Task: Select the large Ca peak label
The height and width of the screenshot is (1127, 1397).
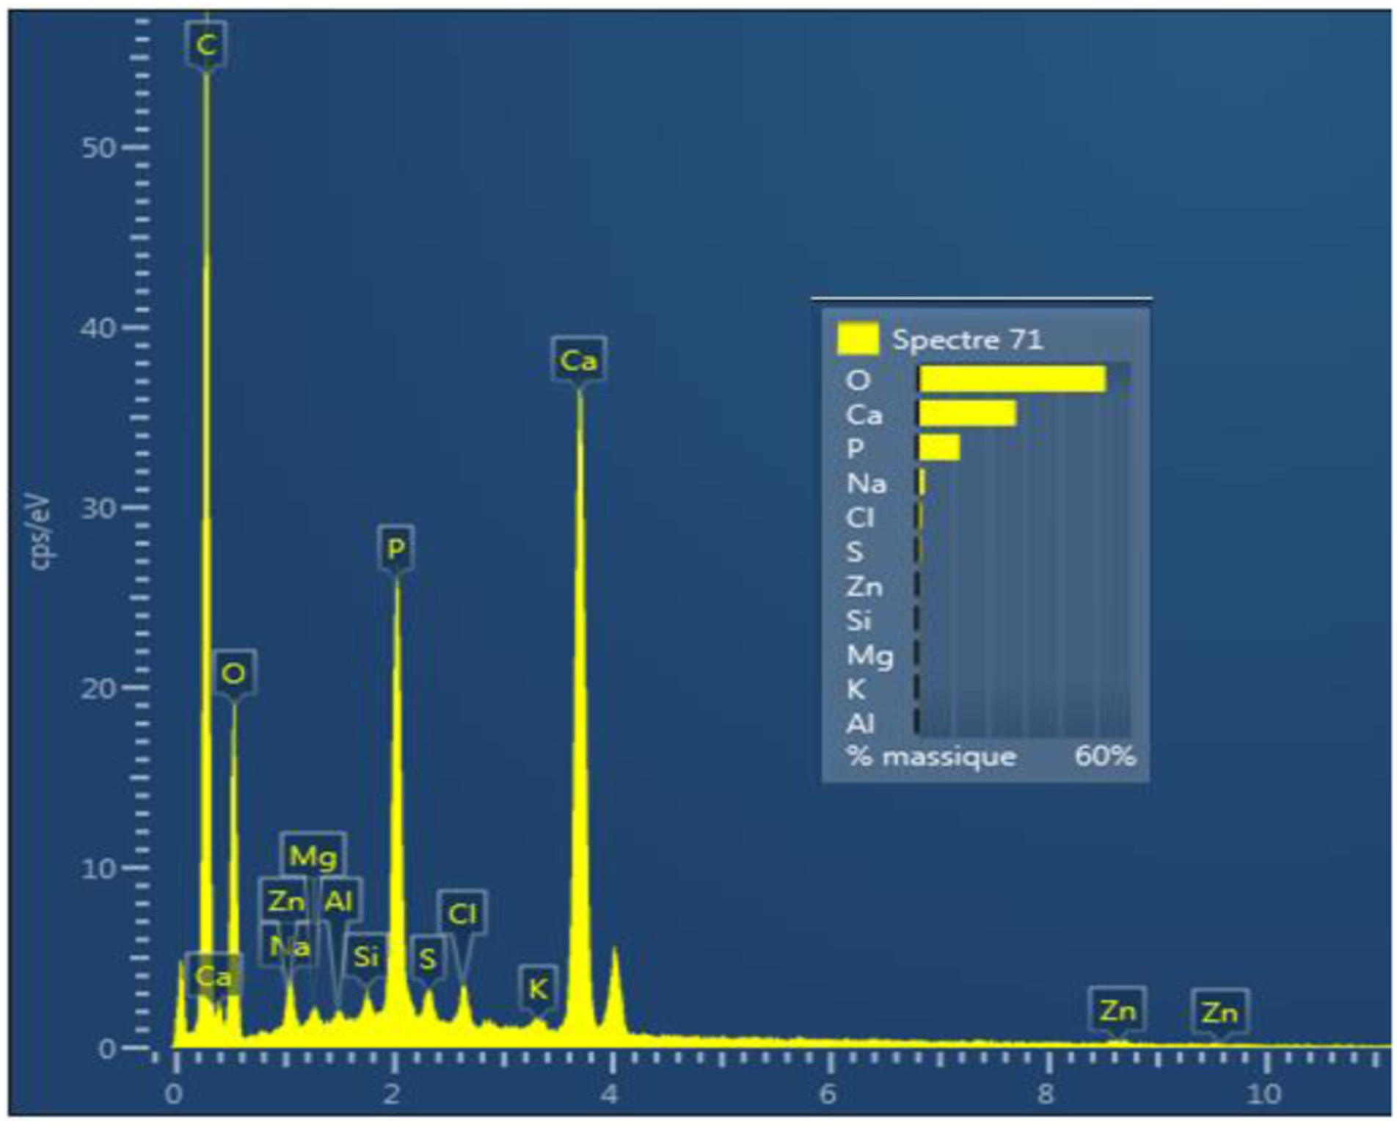Action: click(579, 360)
